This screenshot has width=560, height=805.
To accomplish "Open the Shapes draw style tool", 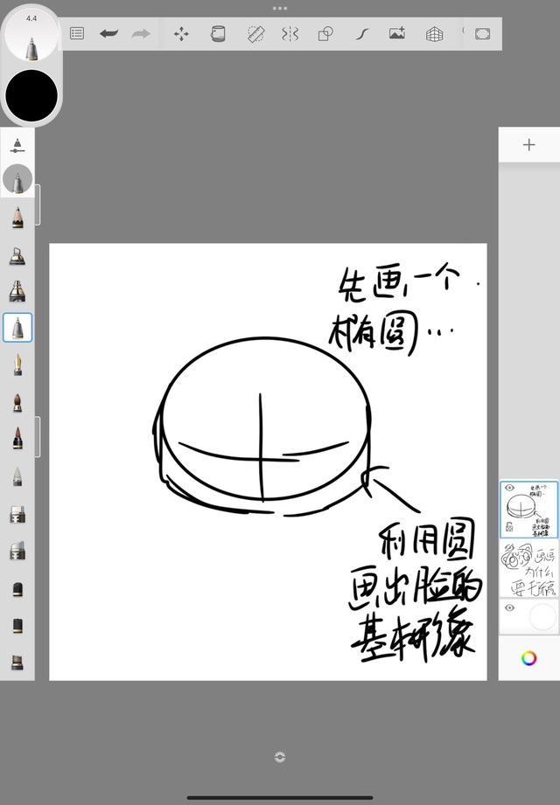I will pos(325,34).
